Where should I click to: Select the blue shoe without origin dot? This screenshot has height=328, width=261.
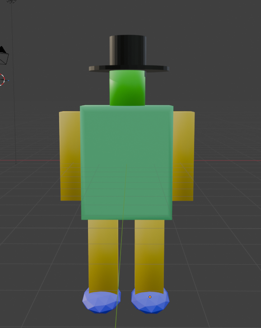(x=102, y=302)
